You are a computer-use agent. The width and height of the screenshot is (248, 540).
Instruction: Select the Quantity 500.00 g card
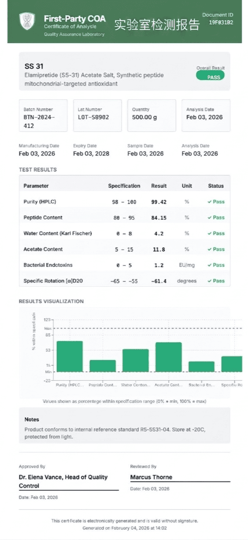pos(152,116)
